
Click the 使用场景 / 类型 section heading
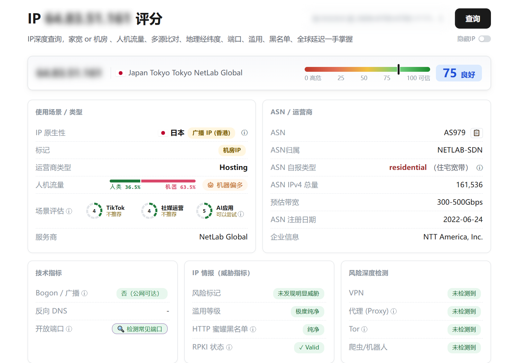59,112
